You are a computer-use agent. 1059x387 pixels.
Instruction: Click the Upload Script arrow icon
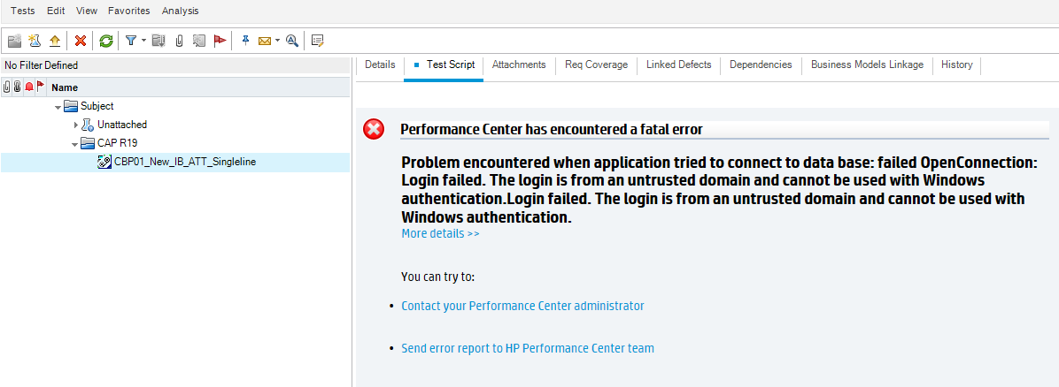pos(55,42)
